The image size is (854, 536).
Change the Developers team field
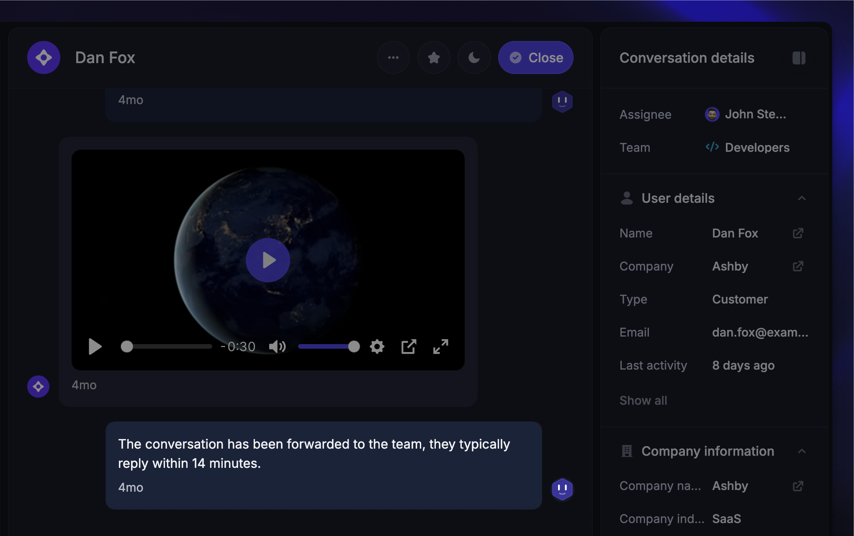(x=747, y=148)
